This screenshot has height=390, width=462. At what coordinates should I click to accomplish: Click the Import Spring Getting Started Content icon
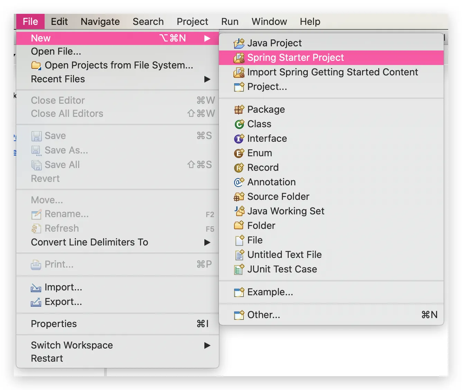coord(239,72)
